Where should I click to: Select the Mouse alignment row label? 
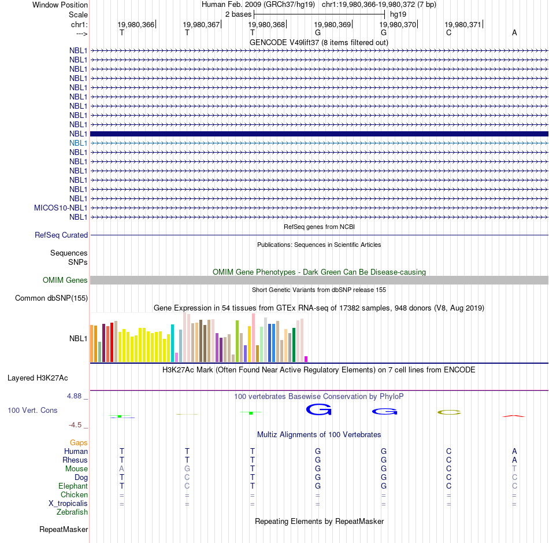(76, 469)
